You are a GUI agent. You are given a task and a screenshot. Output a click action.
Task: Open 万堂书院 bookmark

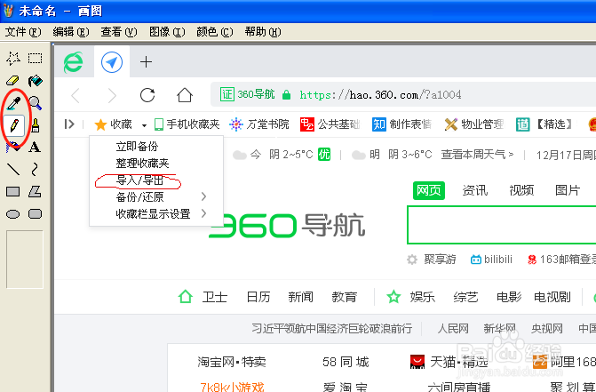pos(259,124)
